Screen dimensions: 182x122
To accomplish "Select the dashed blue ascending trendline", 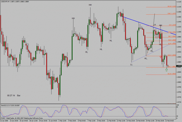I will click(154, 52).
